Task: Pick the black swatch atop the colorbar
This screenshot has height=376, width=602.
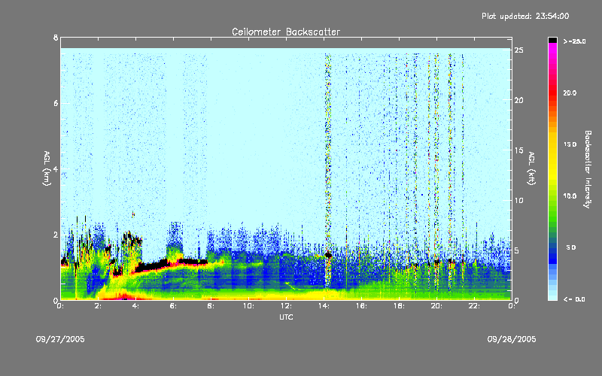Action: (x=552, y=40)
